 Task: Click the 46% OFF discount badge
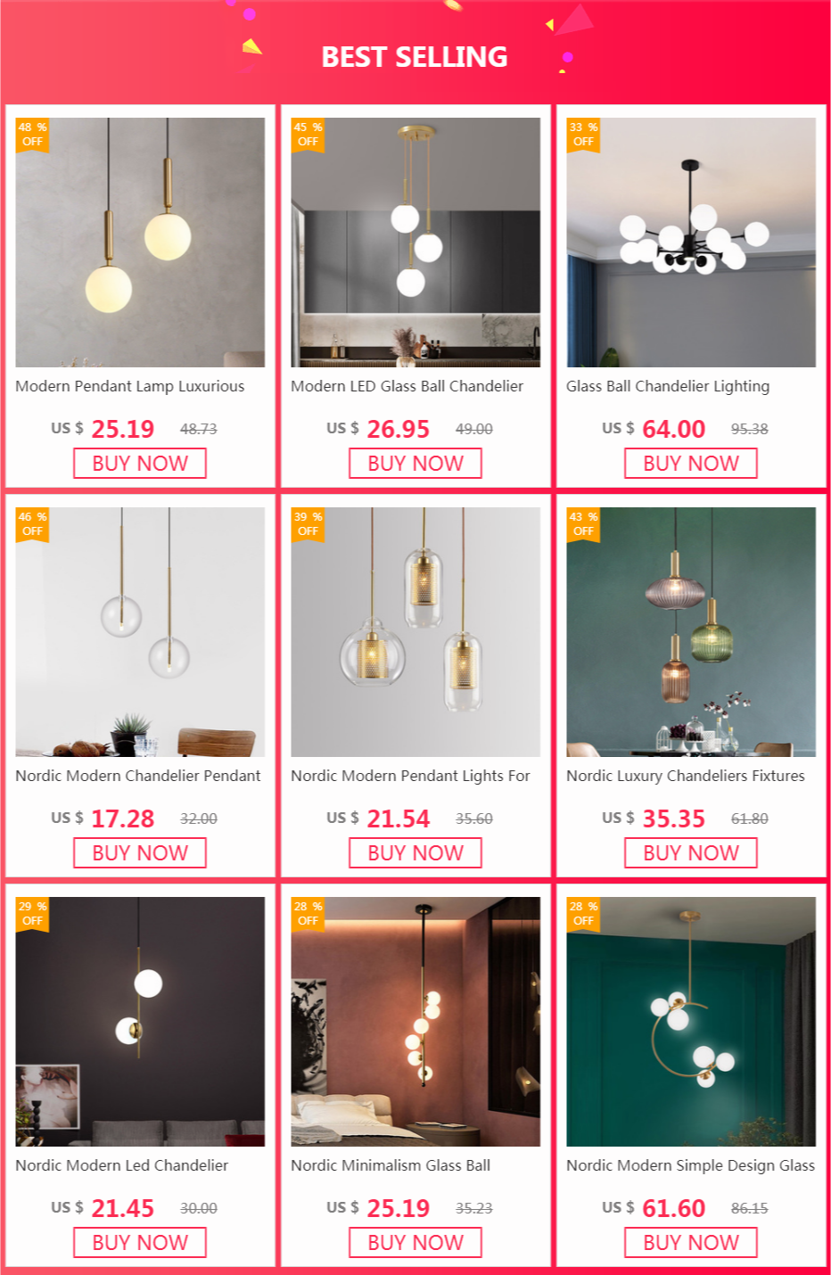tap(32, 524)
